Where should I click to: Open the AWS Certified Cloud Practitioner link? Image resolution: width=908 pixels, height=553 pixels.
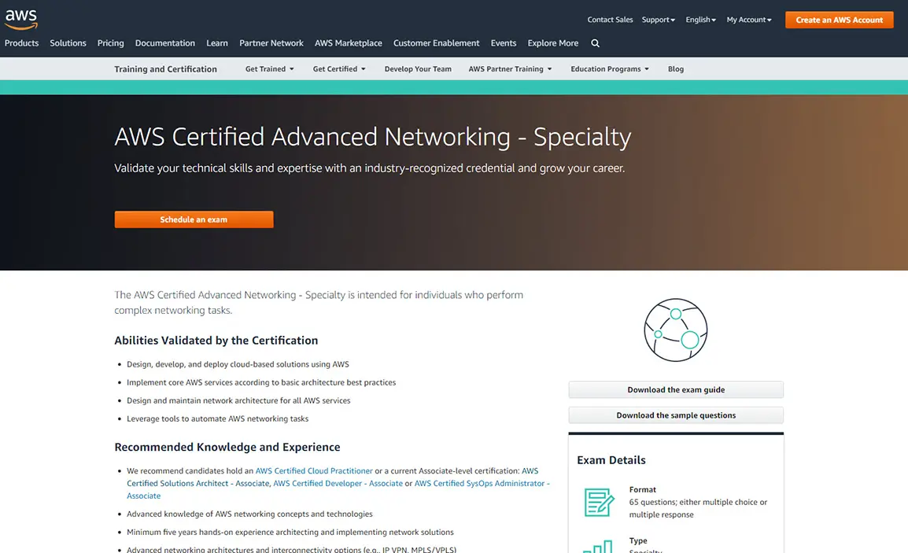(314, 470)
